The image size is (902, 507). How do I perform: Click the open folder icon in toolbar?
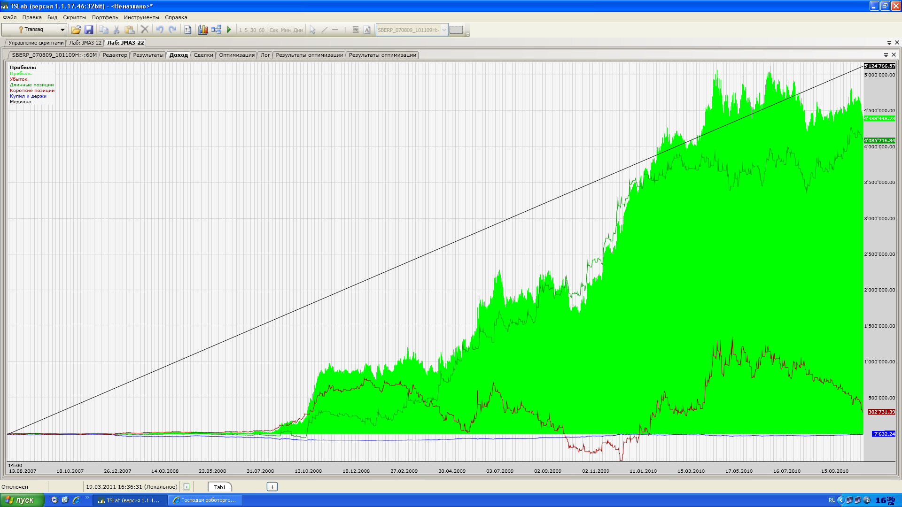(76, 30)
